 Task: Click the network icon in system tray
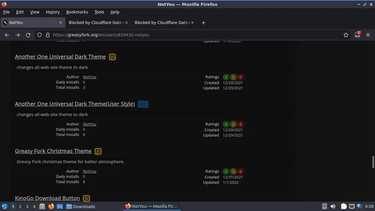[352, 207]
